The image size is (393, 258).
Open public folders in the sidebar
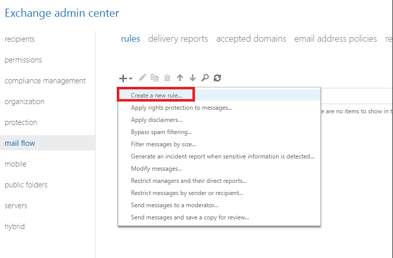point(26,185)
